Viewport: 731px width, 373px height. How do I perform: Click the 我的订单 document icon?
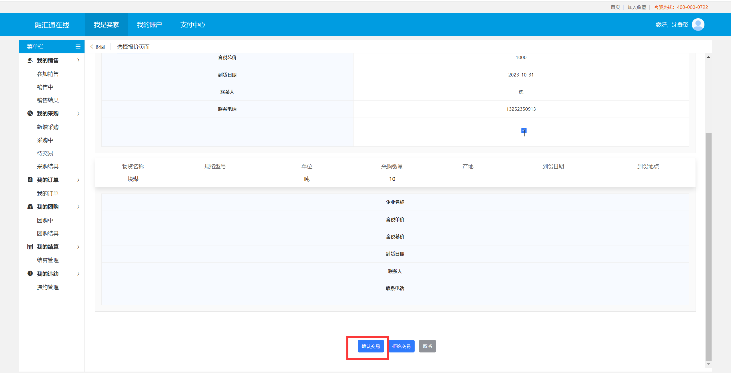[30, 180]
